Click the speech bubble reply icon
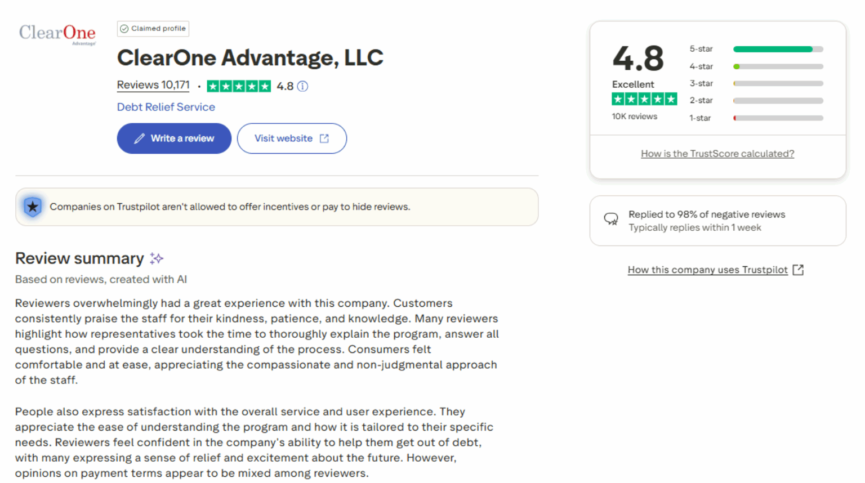865x483 pixels. [612, 219]
